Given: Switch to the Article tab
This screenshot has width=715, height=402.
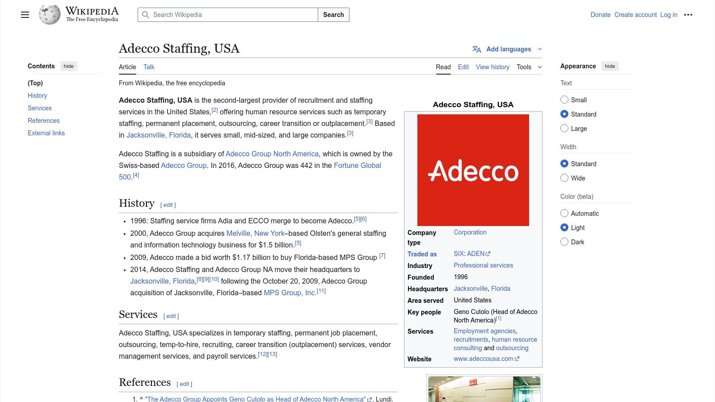Looking at the screenshot, I should tap(127, 67).
